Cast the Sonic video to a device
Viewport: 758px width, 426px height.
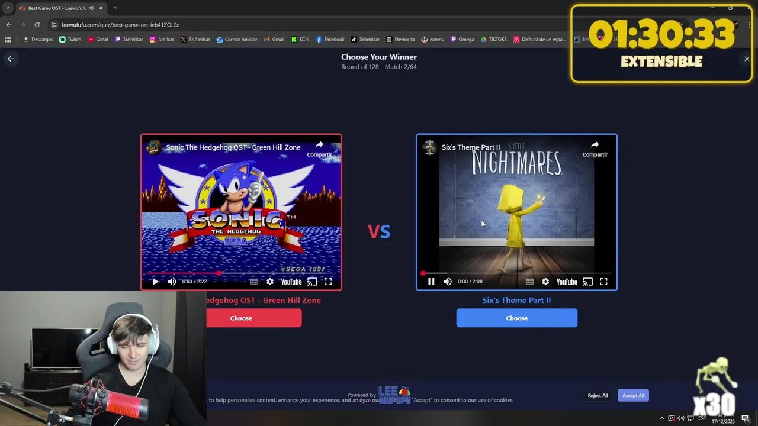[x=312, y=282]
